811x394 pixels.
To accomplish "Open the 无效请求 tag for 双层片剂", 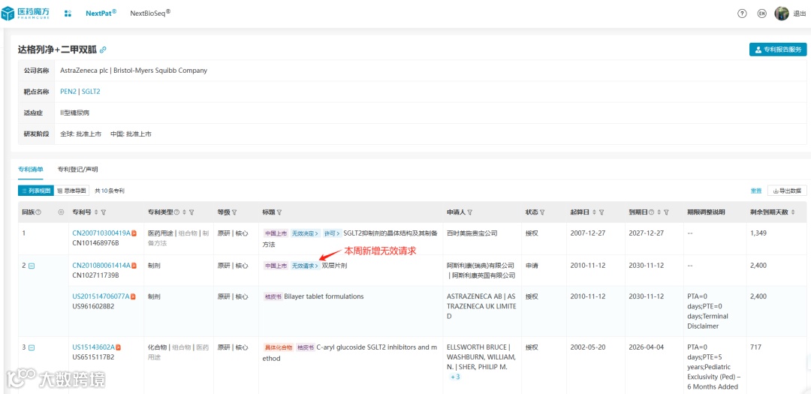I will [305, 266].
